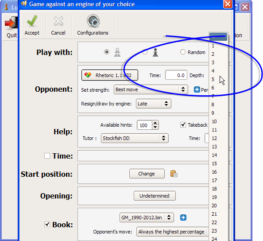Select the black pawn radio button

(145, 52)
